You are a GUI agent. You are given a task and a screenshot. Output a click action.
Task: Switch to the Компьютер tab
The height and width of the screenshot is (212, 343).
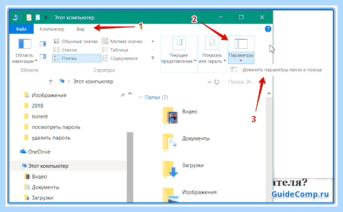pos(52,29)
